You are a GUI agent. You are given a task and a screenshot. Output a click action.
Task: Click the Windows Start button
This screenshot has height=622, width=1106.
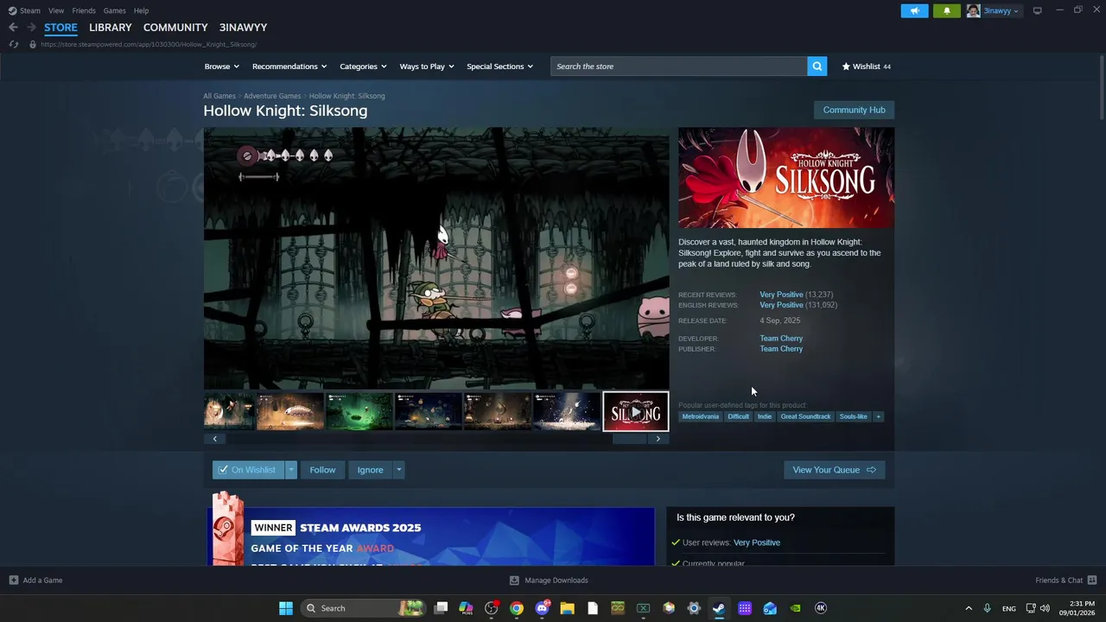(285, 608)
